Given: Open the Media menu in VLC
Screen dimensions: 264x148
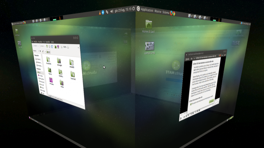Looking at the screenshot, I should pos(187,59).
